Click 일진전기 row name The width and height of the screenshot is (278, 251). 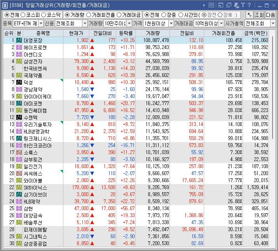[33, 167]
